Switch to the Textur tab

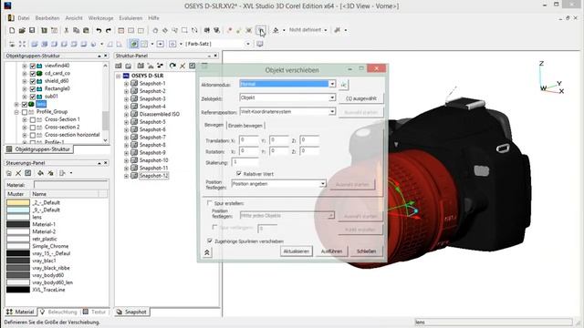tap(95, 312)
